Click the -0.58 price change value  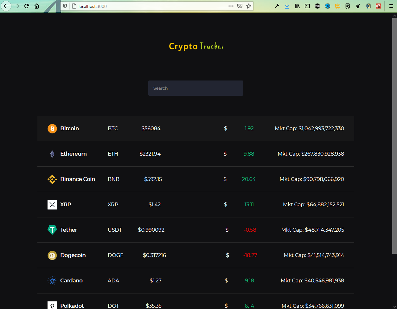click(250, 230)
